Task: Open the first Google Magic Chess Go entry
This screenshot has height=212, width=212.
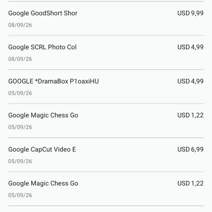Action: [106, 121]
